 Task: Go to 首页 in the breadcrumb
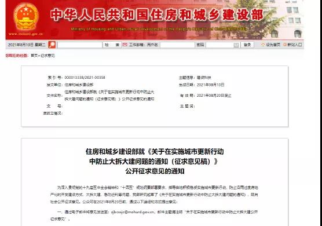34,56
